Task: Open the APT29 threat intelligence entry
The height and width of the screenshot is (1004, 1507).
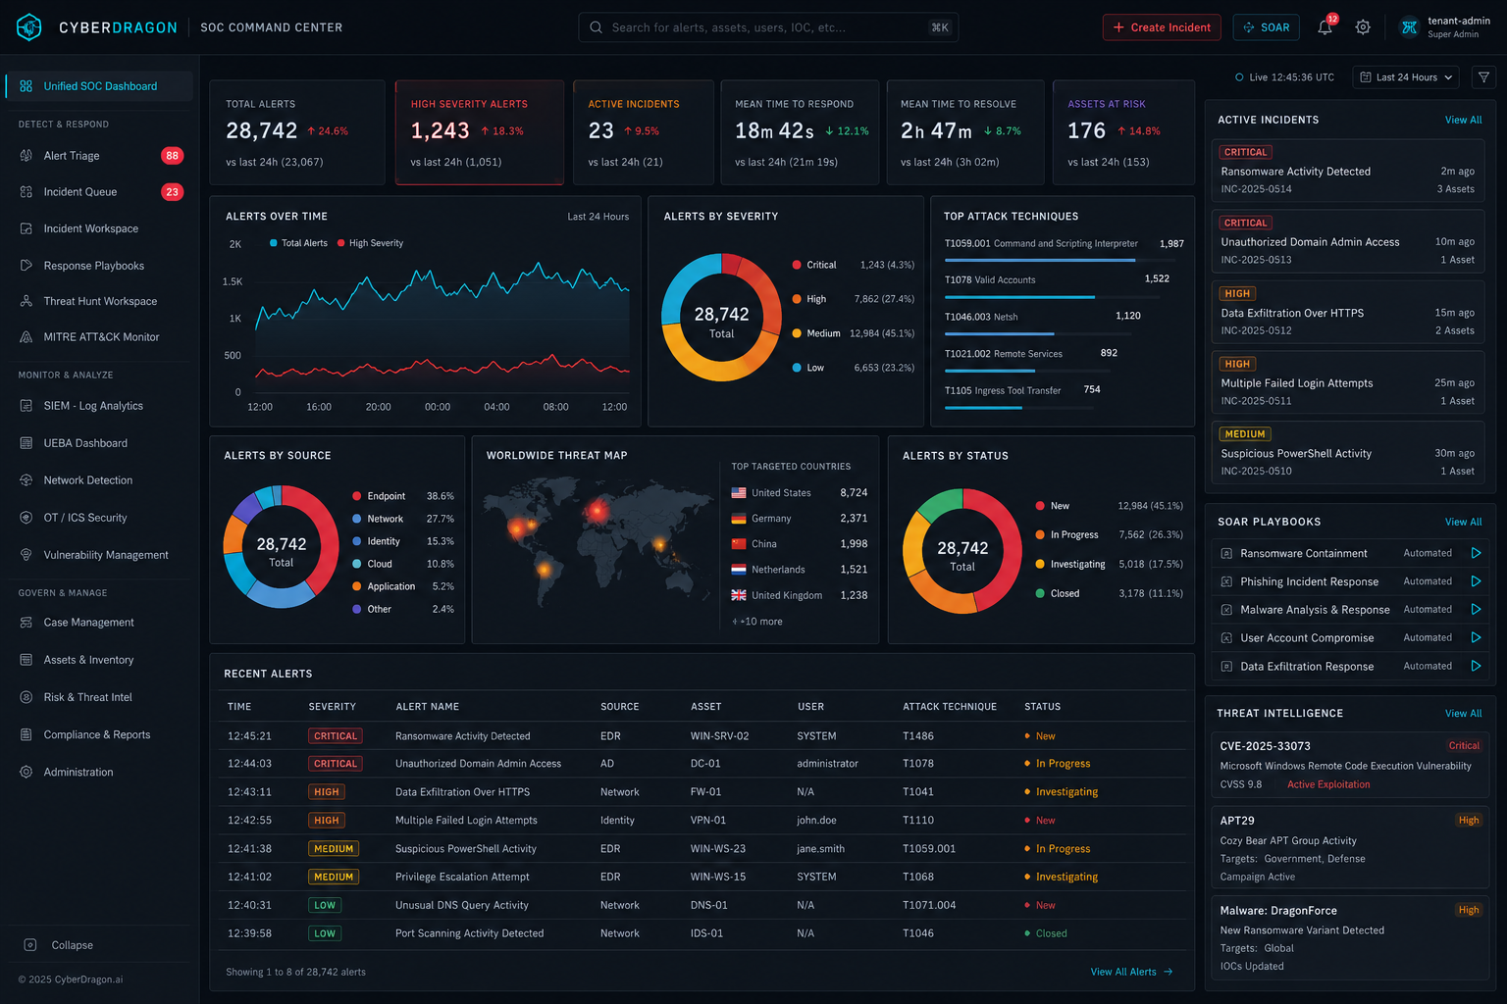Action: tap(1349, 848)
